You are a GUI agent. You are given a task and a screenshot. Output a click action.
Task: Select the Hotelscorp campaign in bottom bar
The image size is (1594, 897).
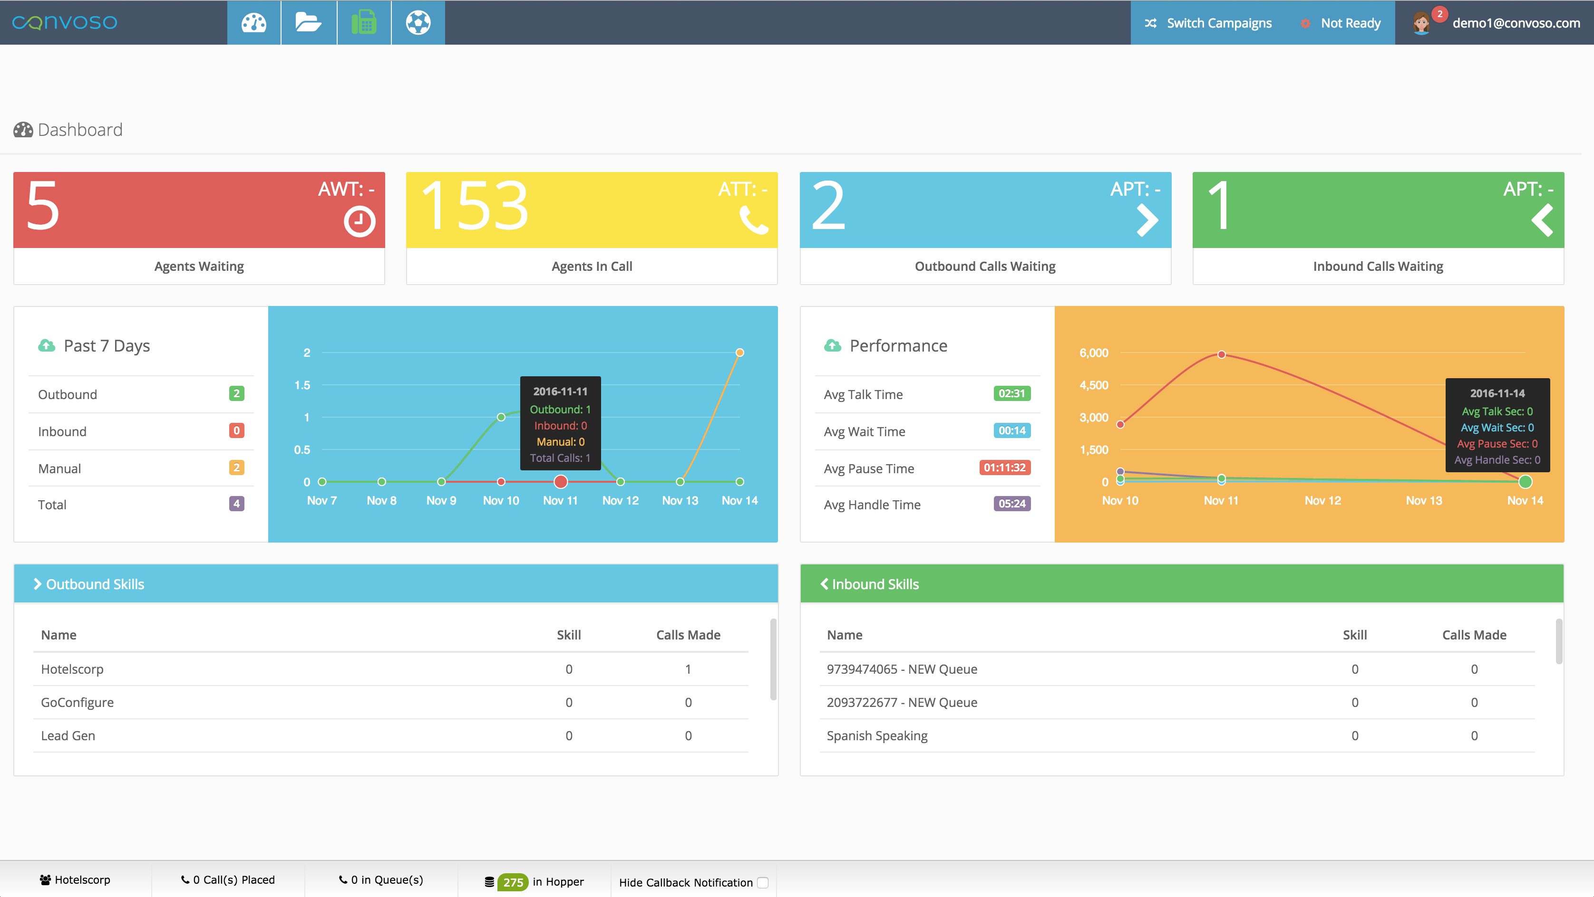(x=75, y=880)
